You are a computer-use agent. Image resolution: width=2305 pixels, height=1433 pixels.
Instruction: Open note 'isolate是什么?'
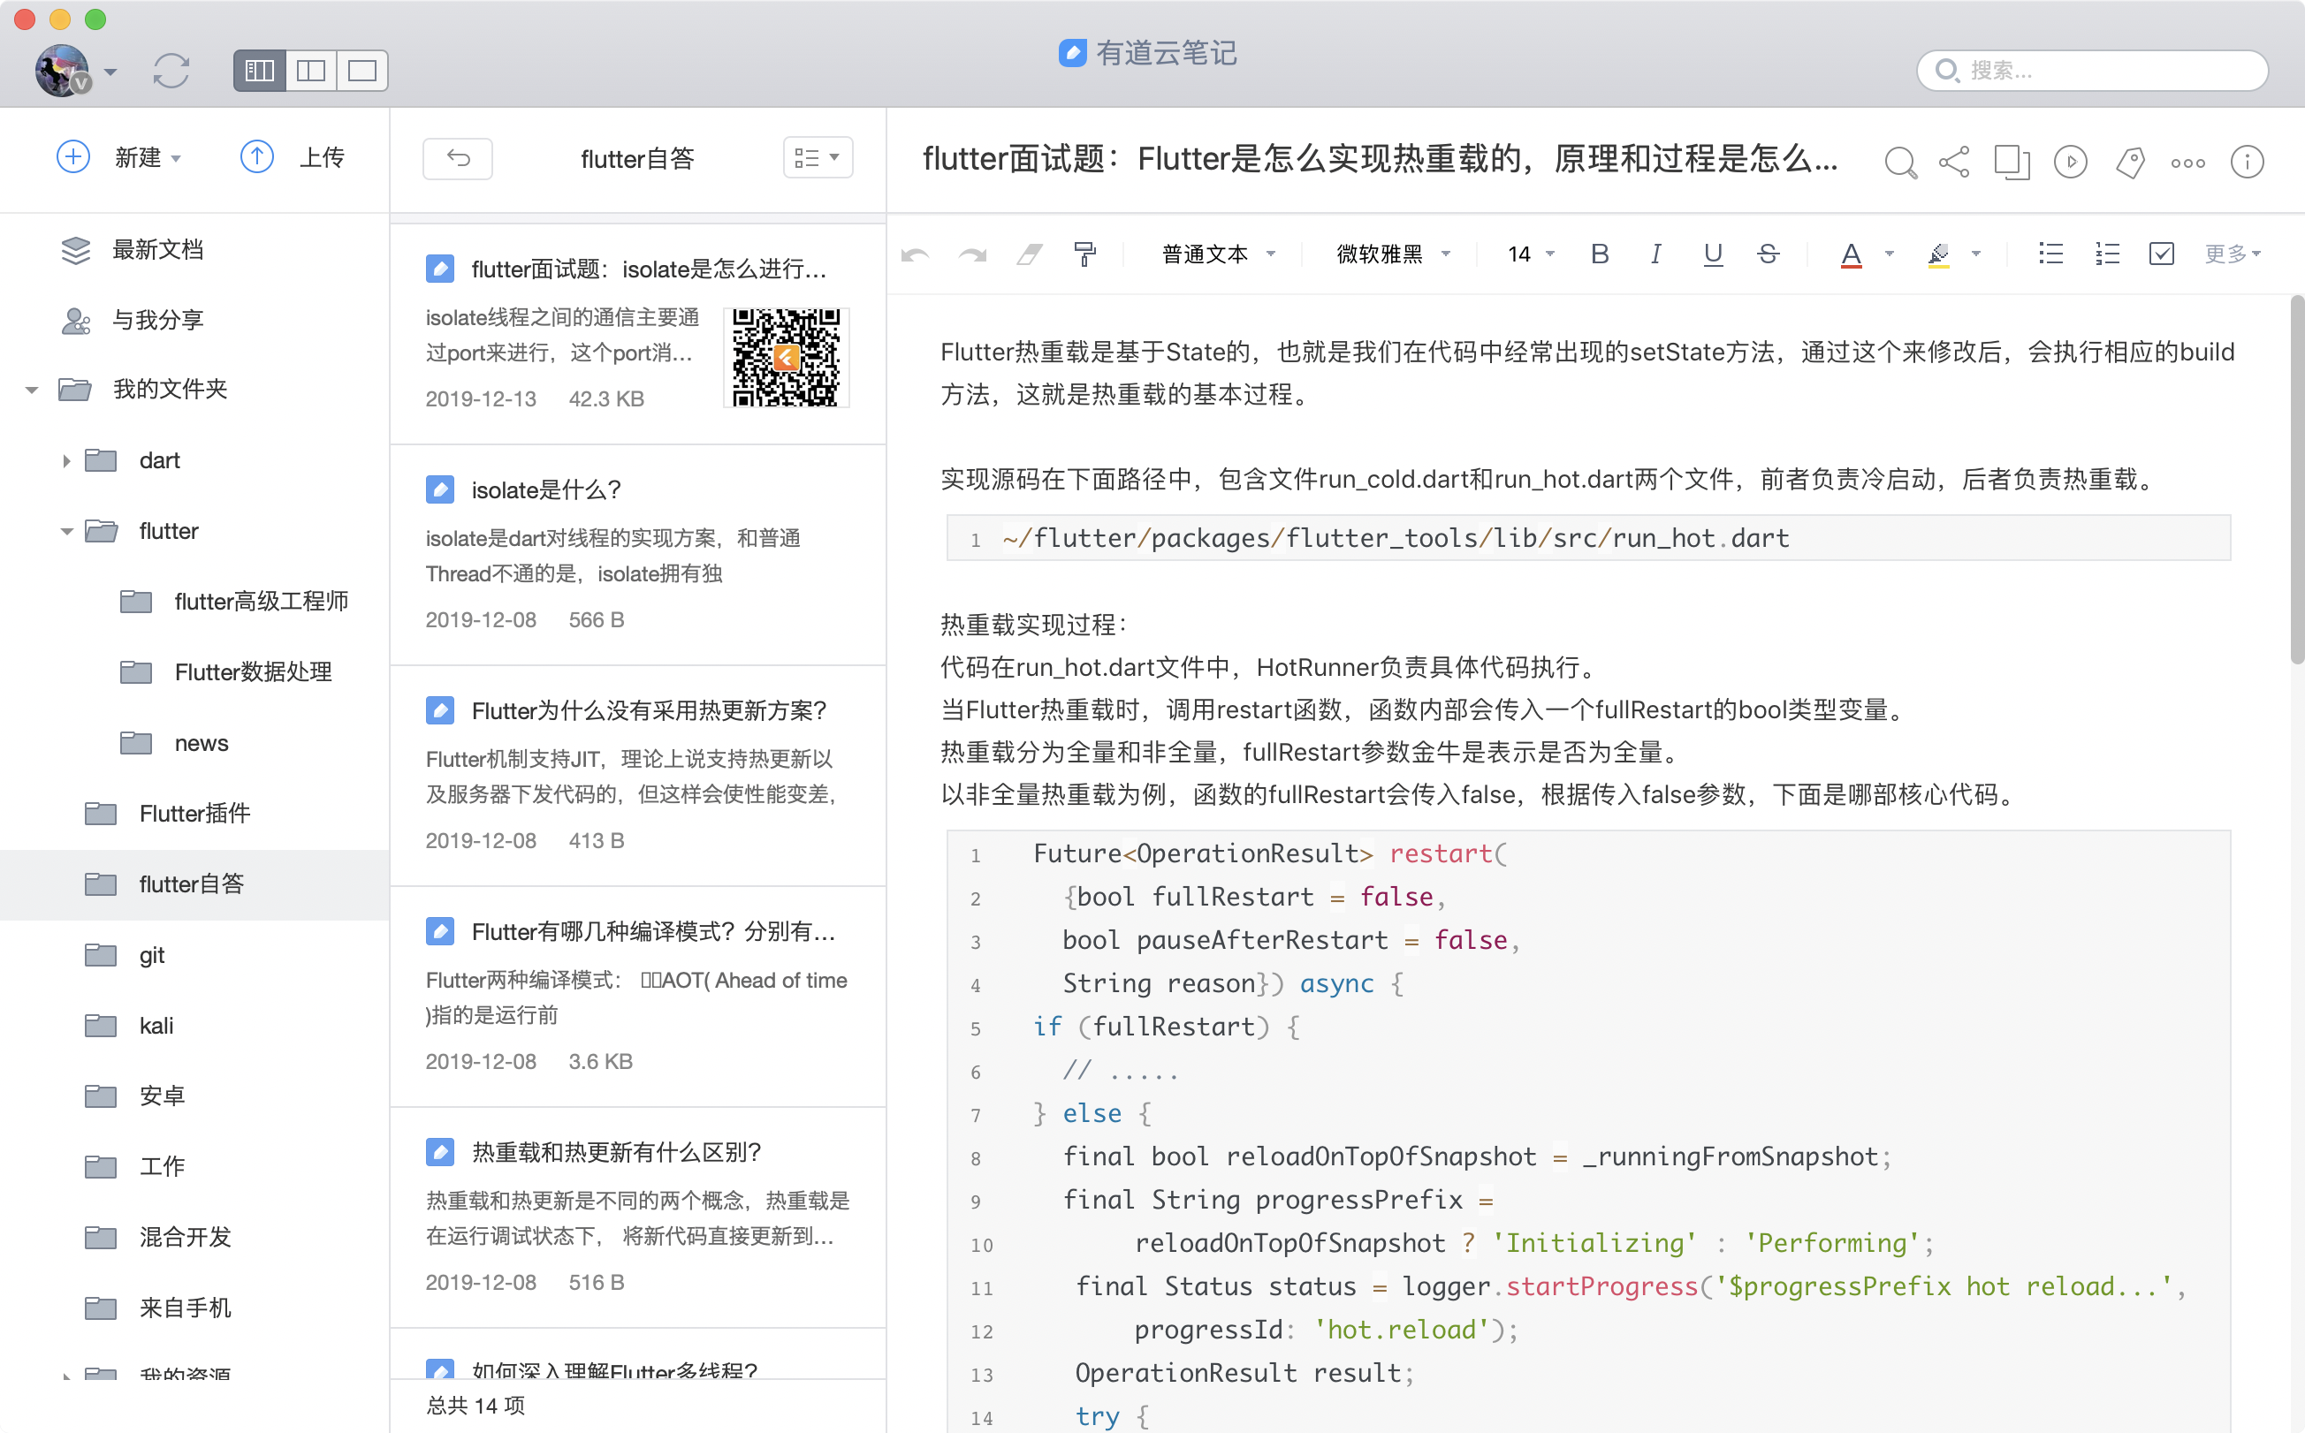click(x=638, y=555)
